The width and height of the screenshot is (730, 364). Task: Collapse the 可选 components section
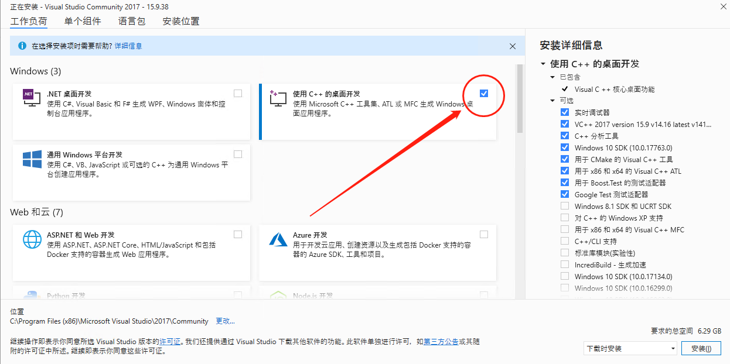tap(552, 101)
